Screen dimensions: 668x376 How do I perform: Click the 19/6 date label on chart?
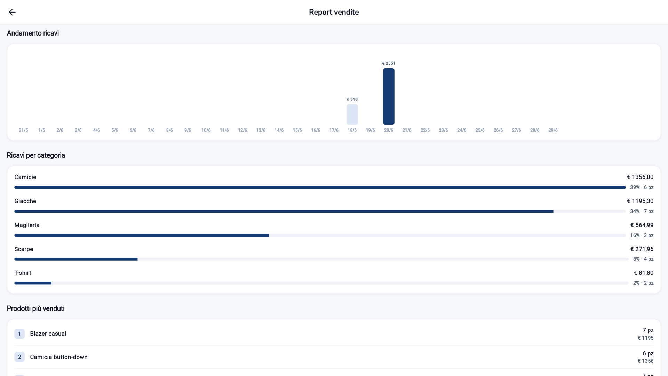[x=371, y=130]
